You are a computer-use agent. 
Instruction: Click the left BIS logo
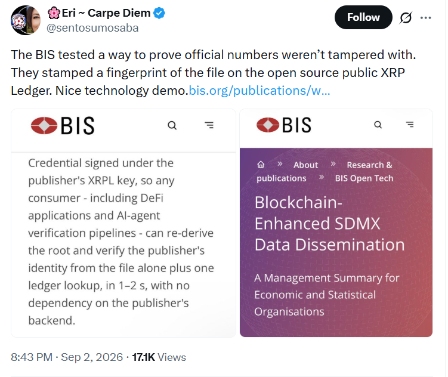pos(63,125)
